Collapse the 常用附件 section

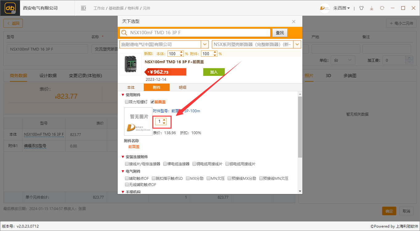point(123,95)
